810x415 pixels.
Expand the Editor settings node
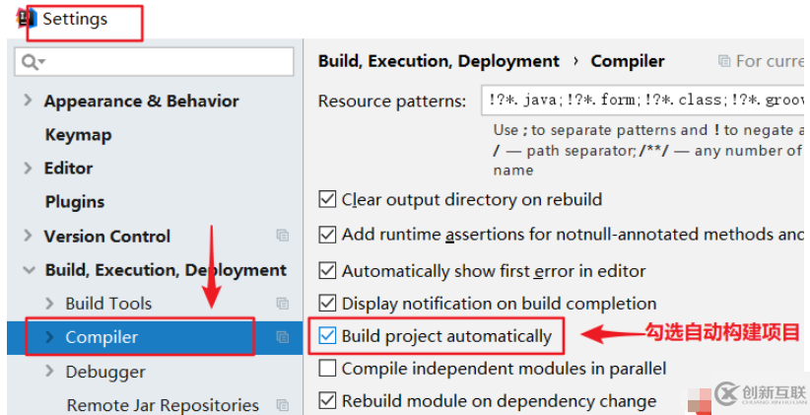click(x=28, y=169)
